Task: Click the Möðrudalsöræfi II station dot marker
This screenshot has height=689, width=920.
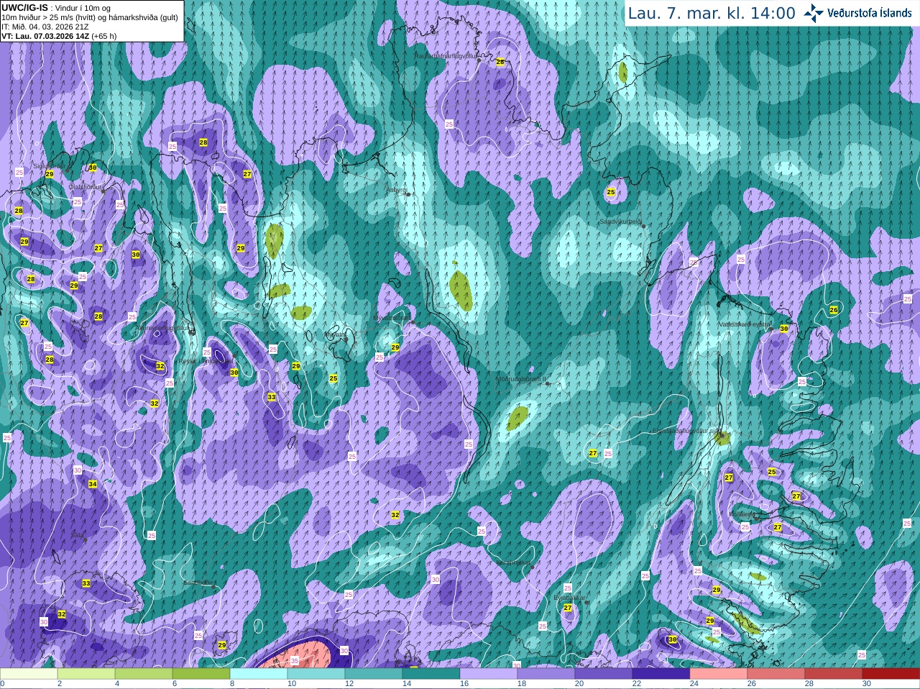Action: click(x=548, y=383)
